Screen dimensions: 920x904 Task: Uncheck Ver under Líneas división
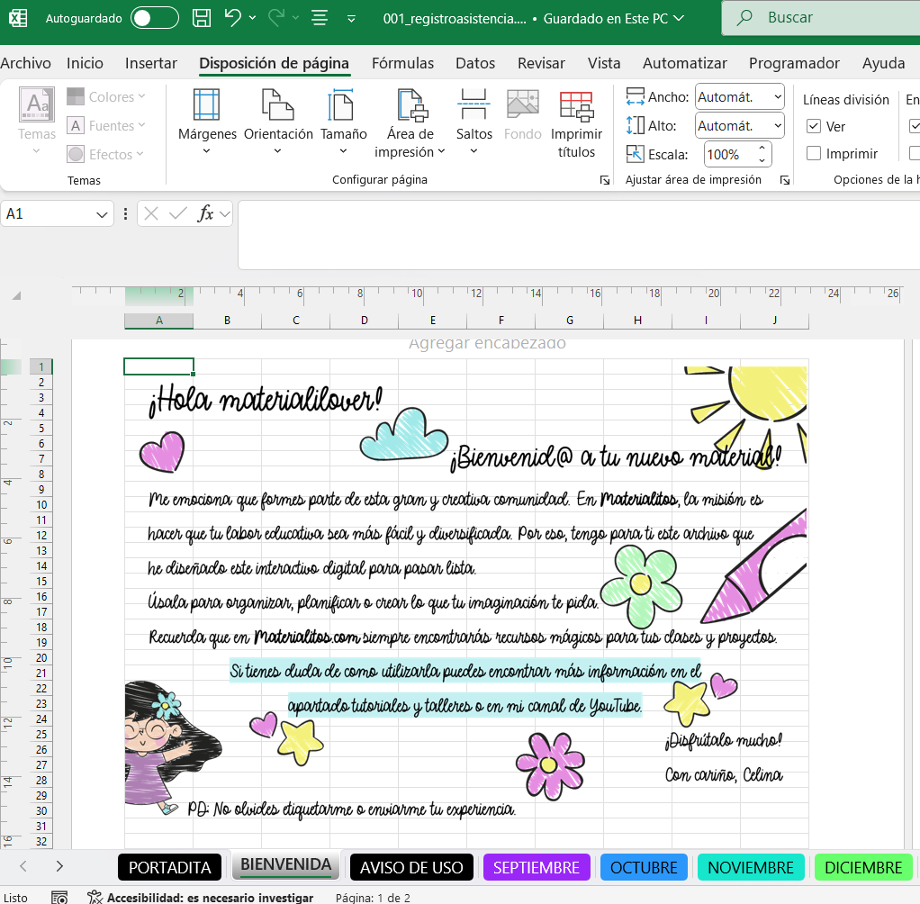pos(814,127)
